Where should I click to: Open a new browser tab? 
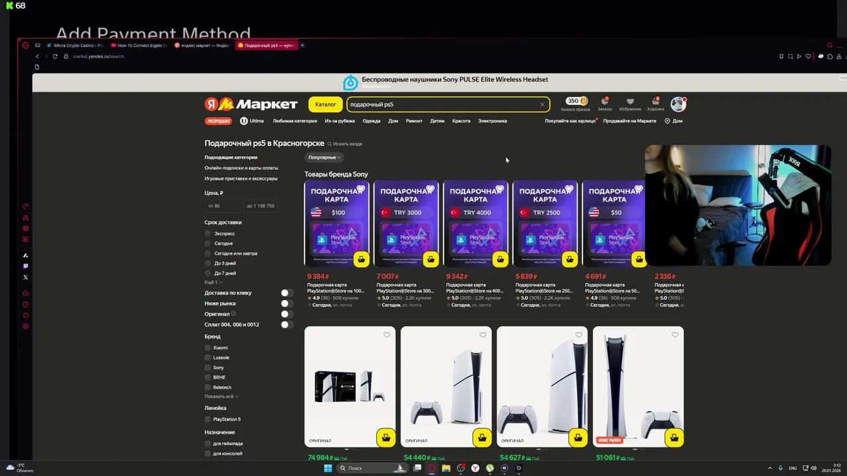pos(302,46)
